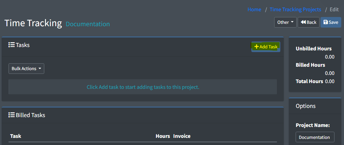Click the Invoice column header
The height and width of the screenshot is (145, 344).
coord(182,136)
